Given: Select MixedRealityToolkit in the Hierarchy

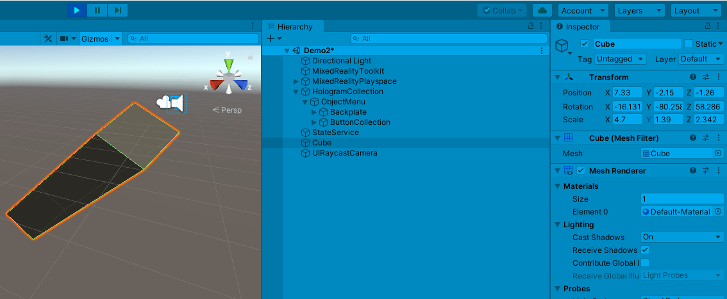Looking at the screenshot, I should tap(347, 71).
